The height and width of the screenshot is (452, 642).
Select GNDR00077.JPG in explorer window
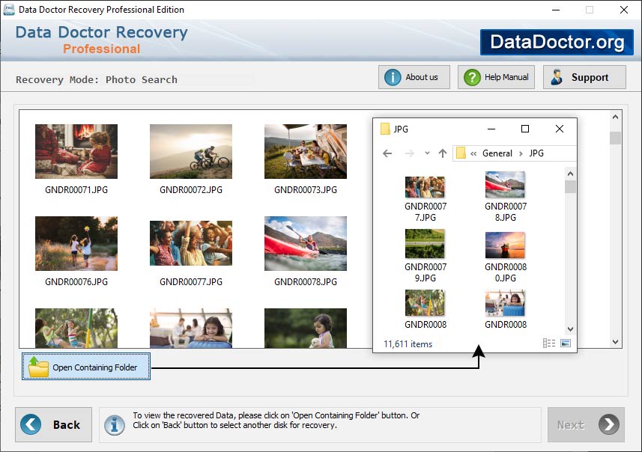[x=425, y=199]
